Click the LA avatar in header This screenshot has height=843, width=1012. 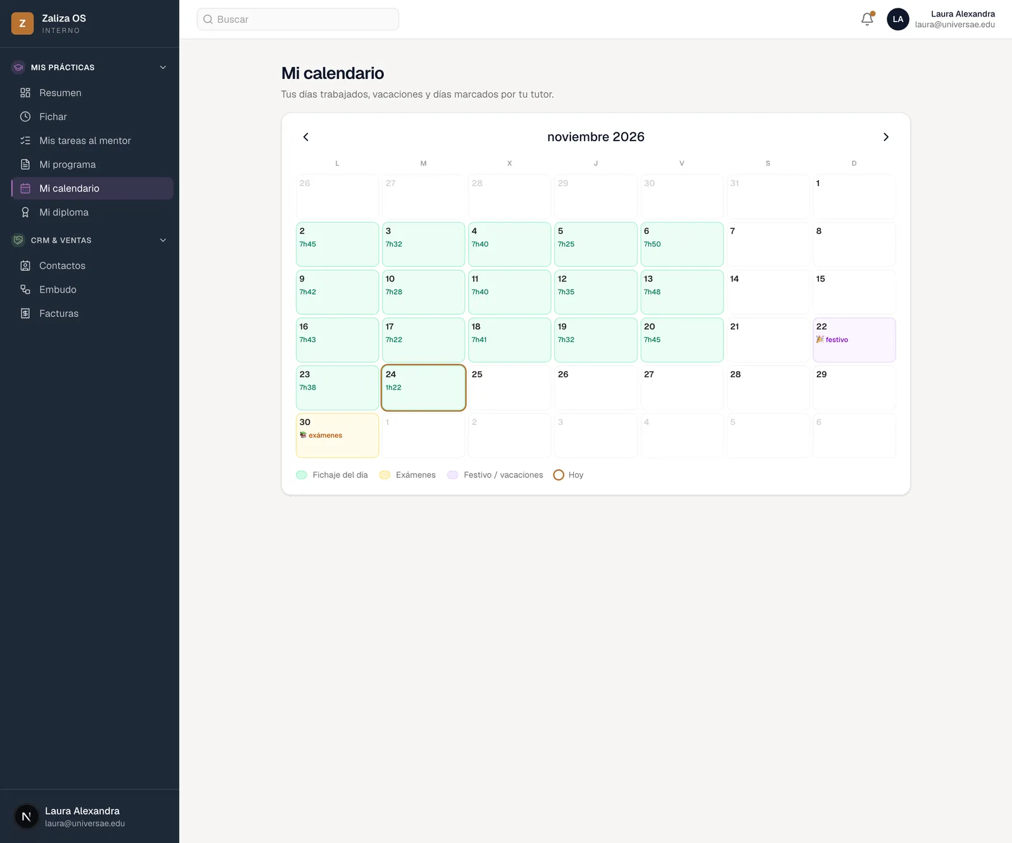click(x=898, y=19)
